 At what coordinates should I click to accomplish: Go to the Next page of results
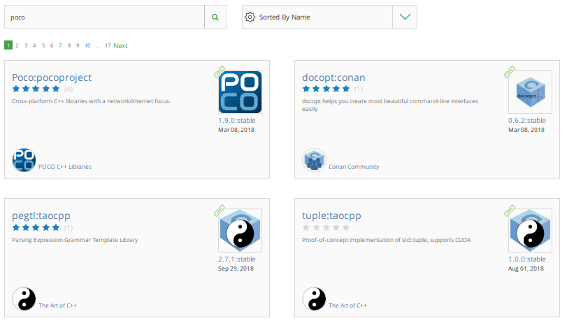(x=120, y=46)
